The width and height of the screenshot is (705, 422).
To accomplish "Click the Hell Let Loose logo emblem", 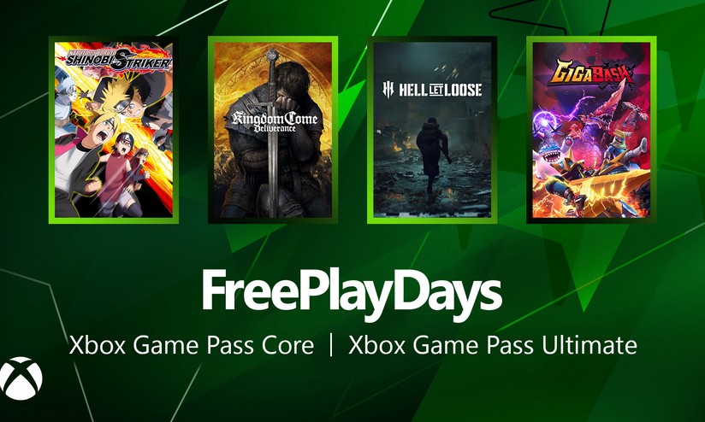I will (x=388, y=90).
